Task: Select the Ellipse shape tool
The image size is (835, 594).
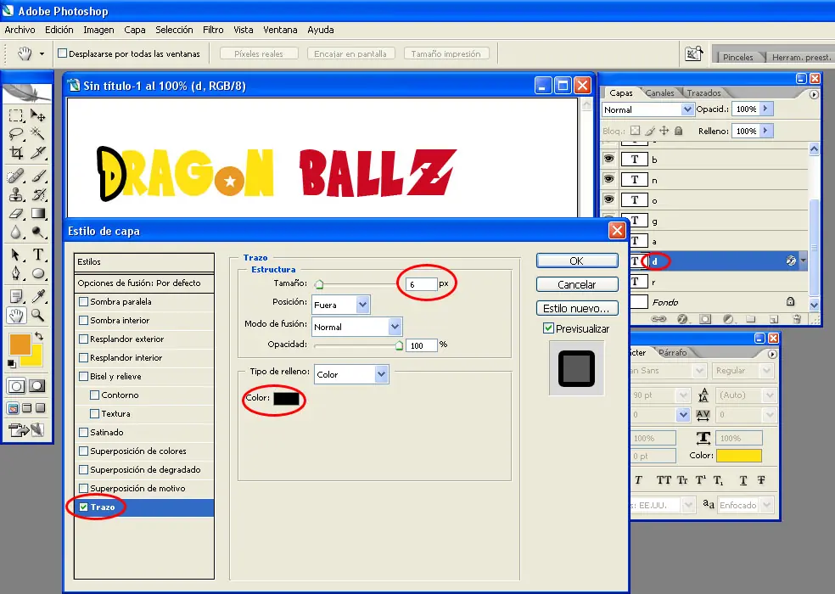Action: (38, 273)
